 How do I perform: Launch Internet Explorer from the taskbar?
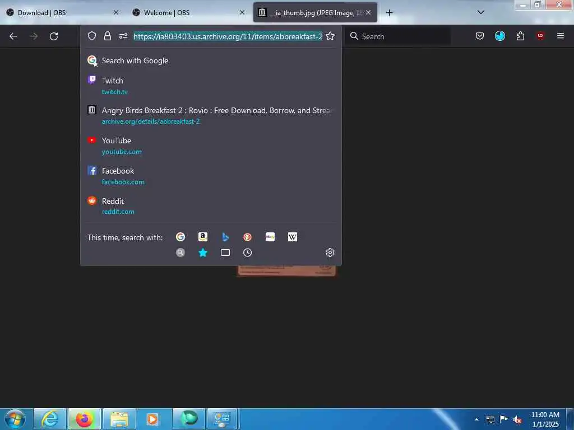tap(50, 419)
